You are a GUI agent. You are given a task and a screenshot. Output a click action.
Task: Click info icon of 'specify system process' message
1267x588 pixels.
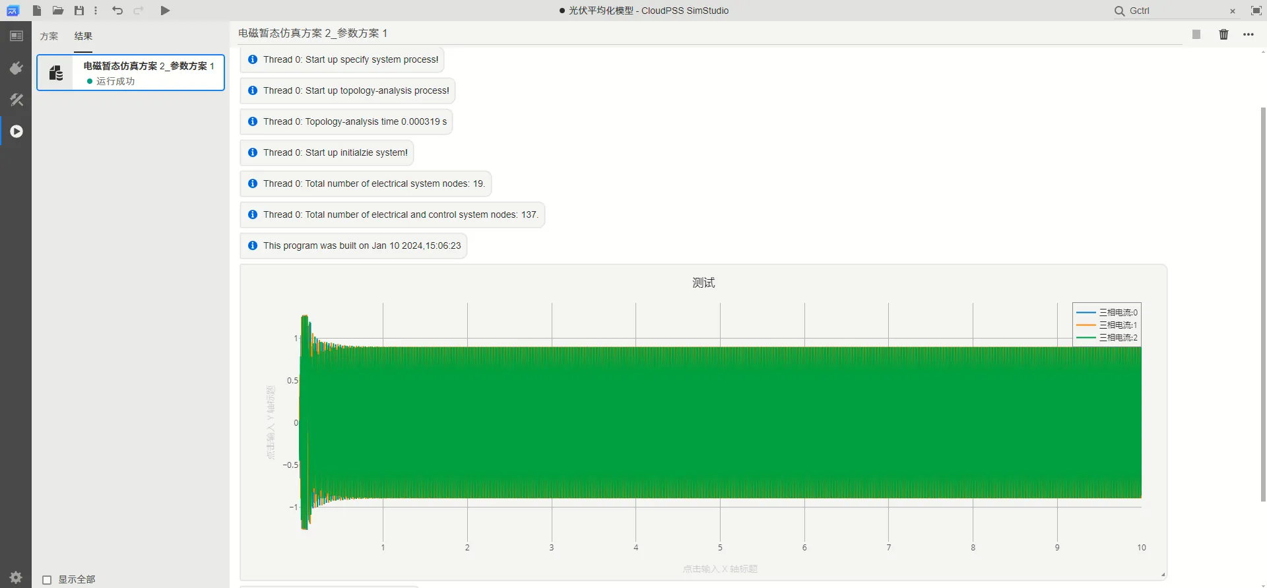(x=253, y=59)
